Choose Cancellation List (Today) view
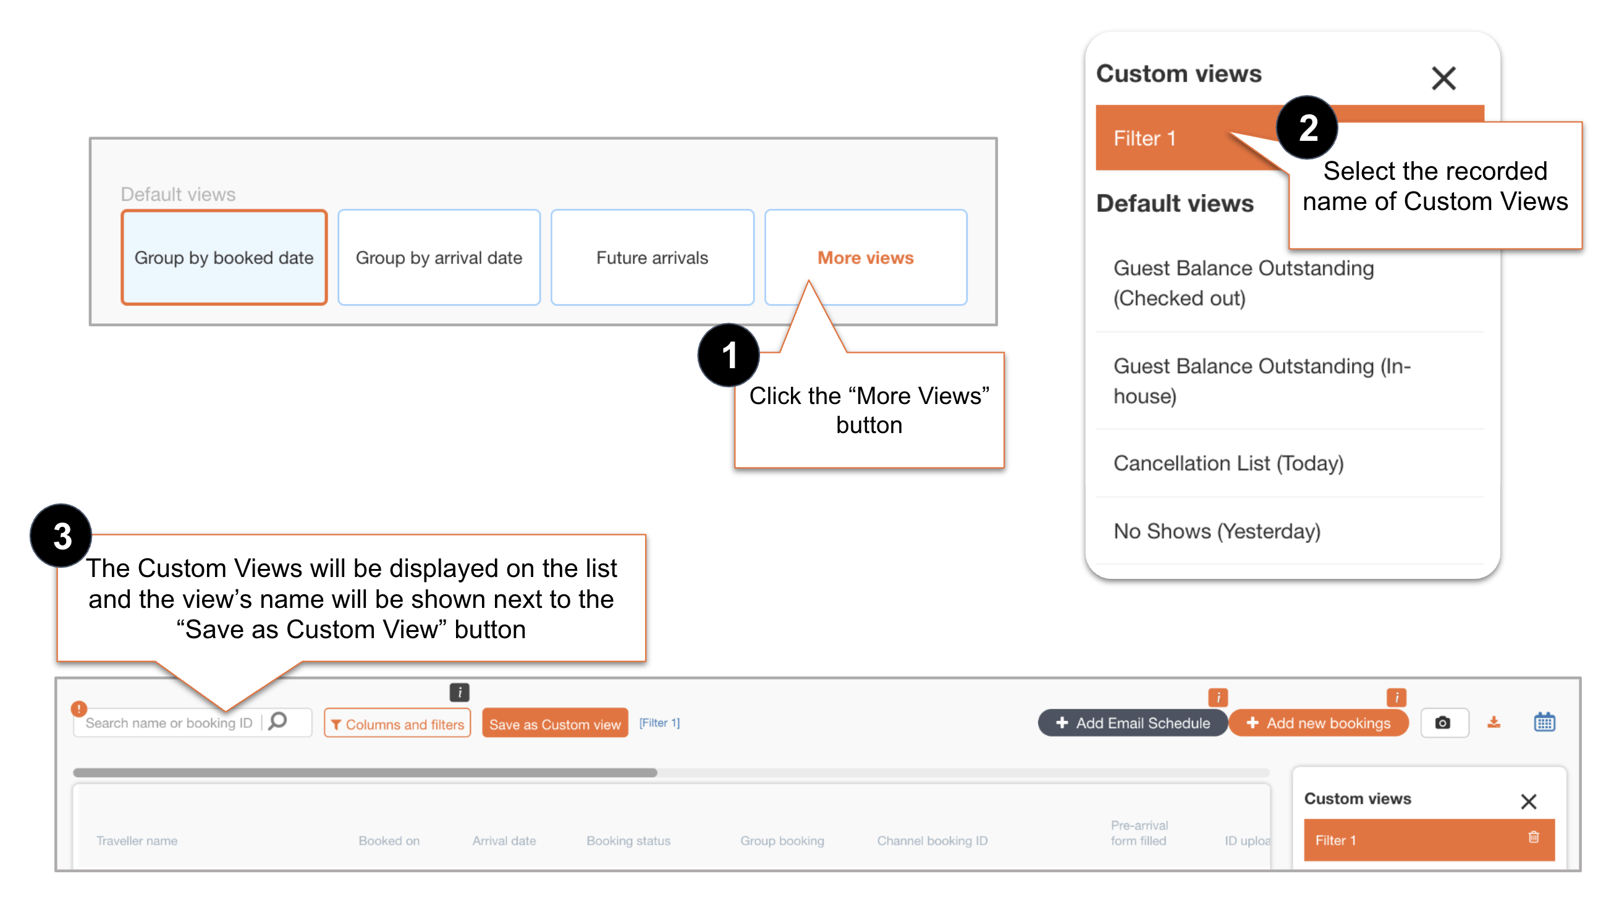The image size is (1614, 897). tap(1228, 463)
